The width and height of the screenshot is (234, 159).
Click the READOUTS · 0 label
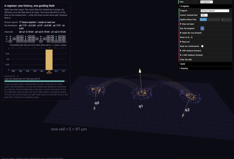coord(11,76)
